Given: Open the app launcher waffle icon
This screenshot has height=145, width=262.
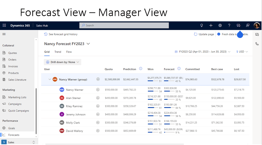Looking at the screenshot, I should [x=4, y=25].
